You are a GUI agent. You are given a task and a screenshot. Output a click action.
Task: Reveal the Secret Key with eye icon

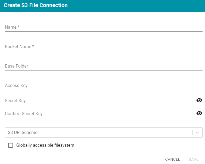(199, 100)
